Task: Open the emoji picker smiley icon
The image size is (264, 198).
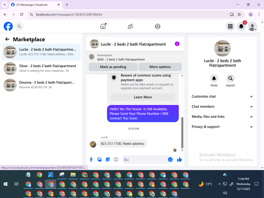Action: pyautogui.click(x=170, y=159)
